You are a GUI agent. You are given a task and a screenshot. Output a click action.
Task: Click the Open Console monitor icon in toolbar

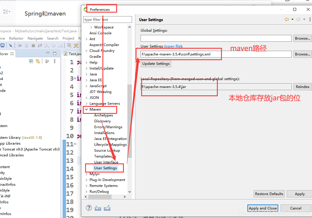pos(2,45)
